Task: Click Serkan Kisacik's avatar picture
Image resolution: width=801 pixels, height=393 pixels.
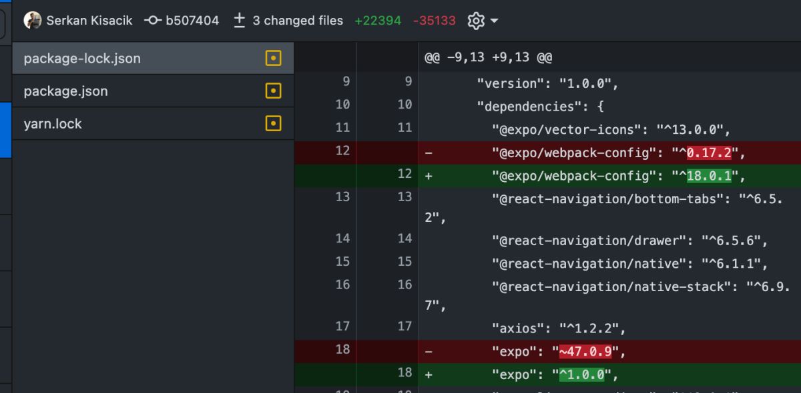Action: pyautogui.click(x=32, y=21)
